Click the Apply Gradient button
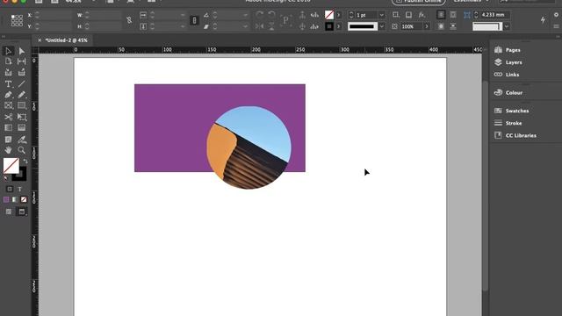The width and height of the screenshot is (562, 316). click(15, 199)
